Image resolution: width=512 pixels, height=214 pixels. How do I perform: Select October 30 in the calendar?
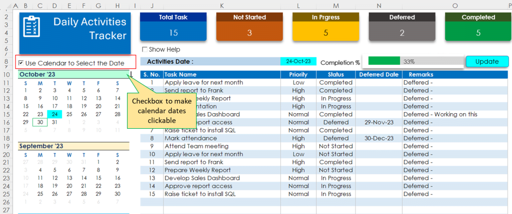pos(40,122)
